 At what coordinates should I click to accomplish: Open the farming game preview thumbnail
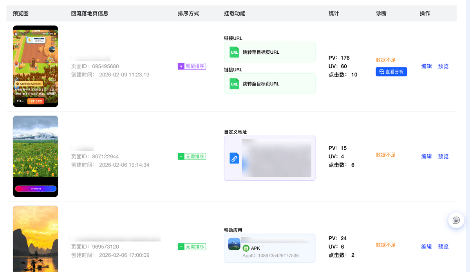pos(35,66)
